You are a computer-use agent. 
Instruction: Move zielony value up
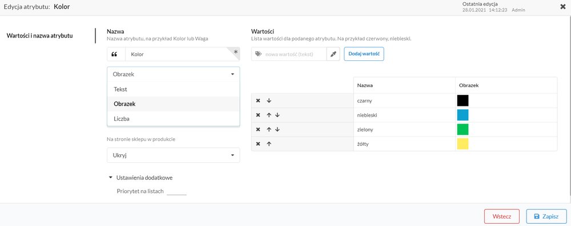tap(269, 130)
